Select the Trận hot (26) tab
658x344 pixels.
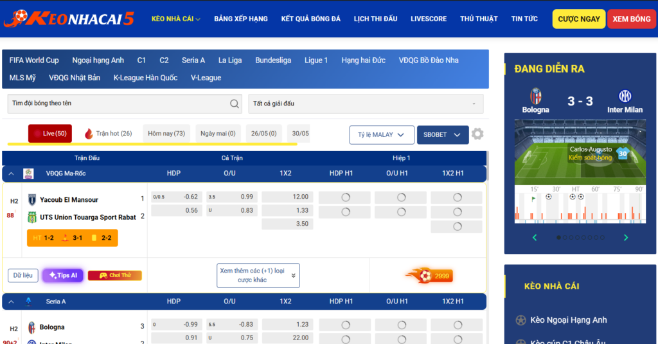pos(109,134)
